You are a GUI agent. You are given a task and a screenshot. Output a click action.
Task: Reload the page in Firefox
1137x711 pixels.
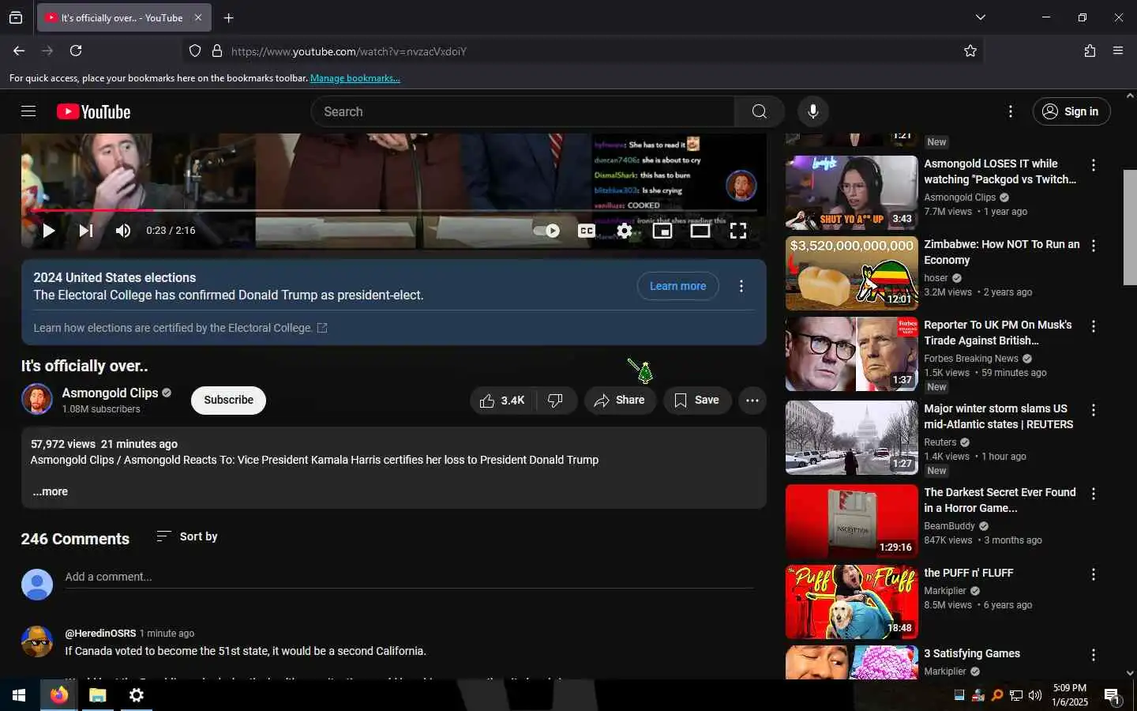[76, 51]
